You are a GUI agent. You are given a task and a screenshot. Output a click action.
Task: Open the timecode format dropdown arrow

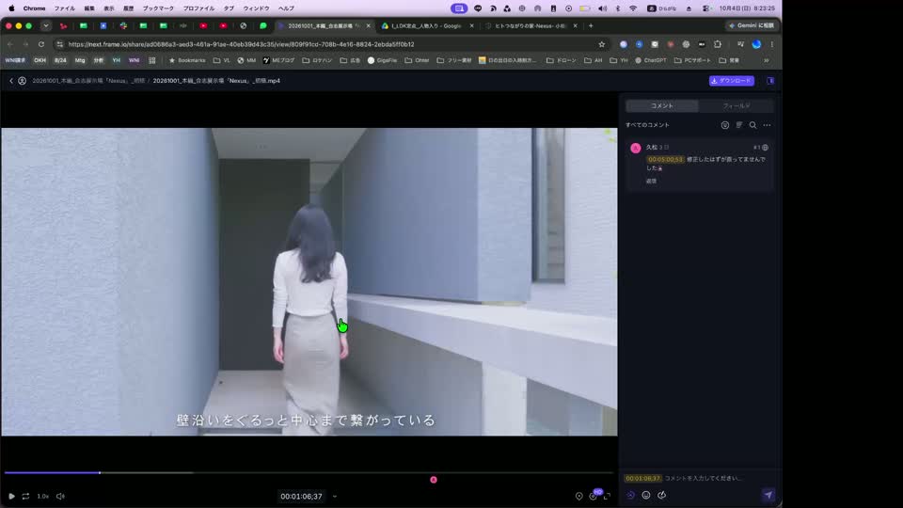pyautogui.click(x=335, y=497)
